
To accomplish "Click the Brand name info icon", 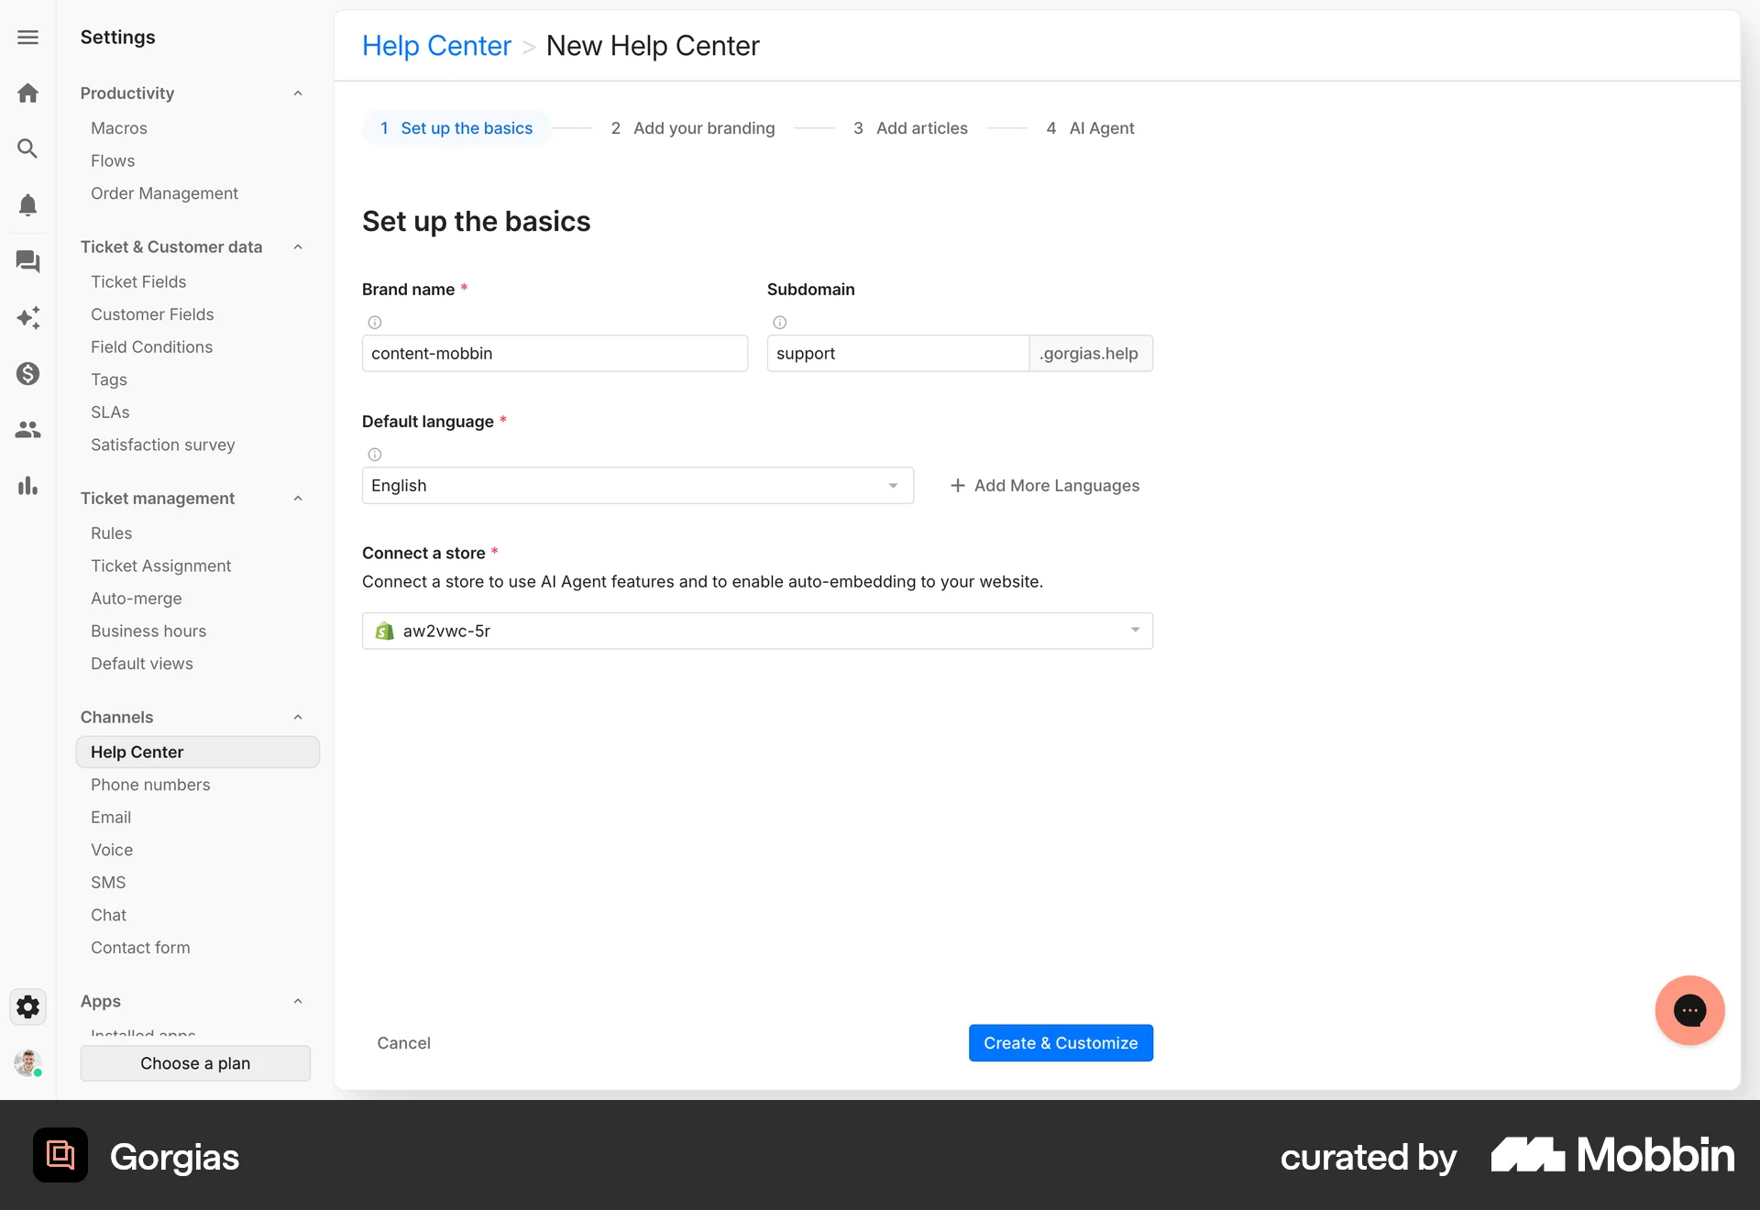I will pos(374,322).
